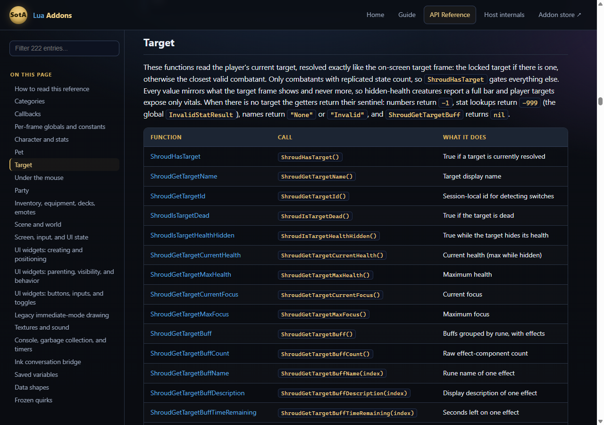
Task: Open ShroudGetTargetCurrentHealth function link
Action: click(x=195, y=255)
